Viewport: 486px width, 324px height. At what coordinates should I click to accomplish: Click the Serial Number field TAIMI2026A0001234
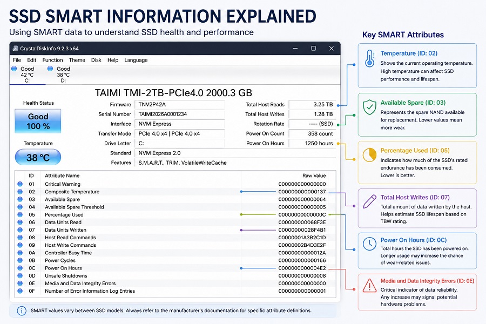point(179,114)
